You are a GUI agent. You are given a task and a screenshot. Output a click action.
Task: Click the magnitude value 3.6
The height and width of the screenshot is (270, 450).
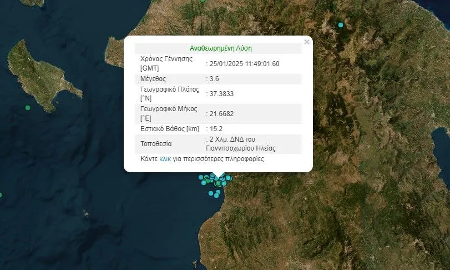point(214,78)
